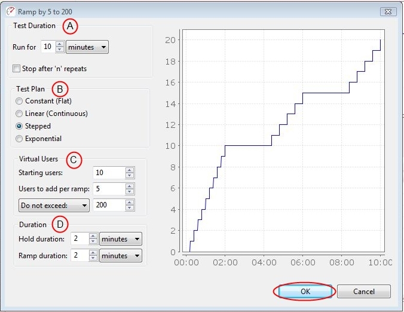Viewport: 404px width, 312px height.
Task: Increment Users to add per ramp value
Action: pos(130,186)
